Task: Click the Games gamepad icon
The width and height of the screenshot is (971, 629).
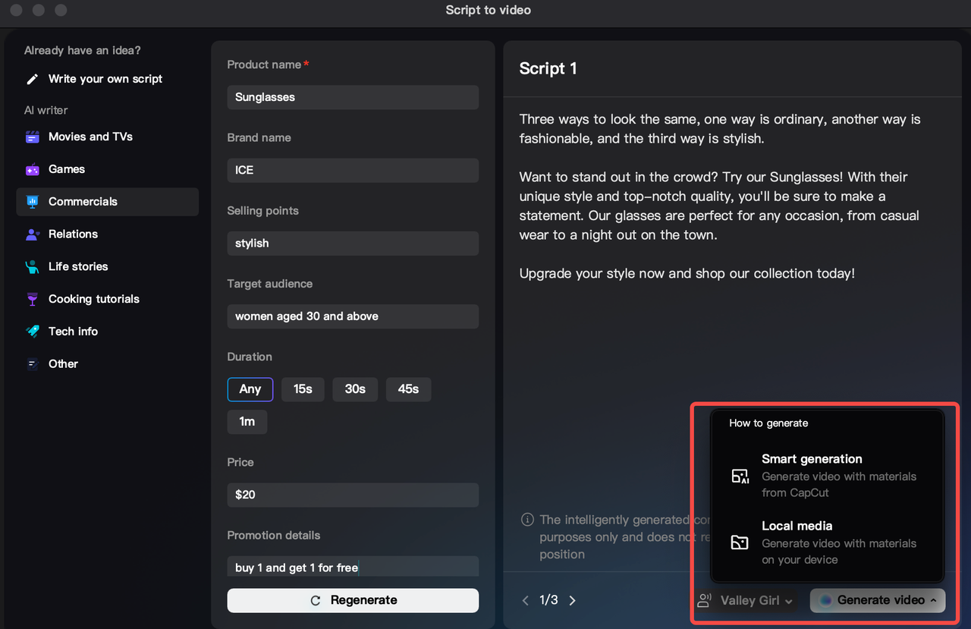Action: pyautogui.click(x=33, y=168)
